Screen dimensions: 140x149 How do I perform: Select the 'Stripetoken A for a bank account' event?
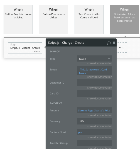click(x=124, y=20)
